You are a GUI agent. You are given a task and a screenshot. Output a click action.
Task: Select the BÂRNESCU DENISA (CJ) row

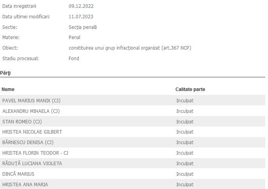[x=28, y=143]
